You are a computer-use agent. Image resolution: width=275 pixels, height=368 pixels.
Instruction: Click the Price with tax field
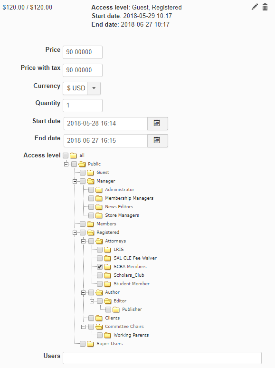83,70
